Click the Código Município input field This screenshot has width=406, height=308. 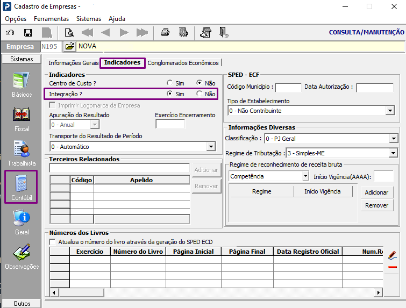pyautogui.click(x=288, y=87)
